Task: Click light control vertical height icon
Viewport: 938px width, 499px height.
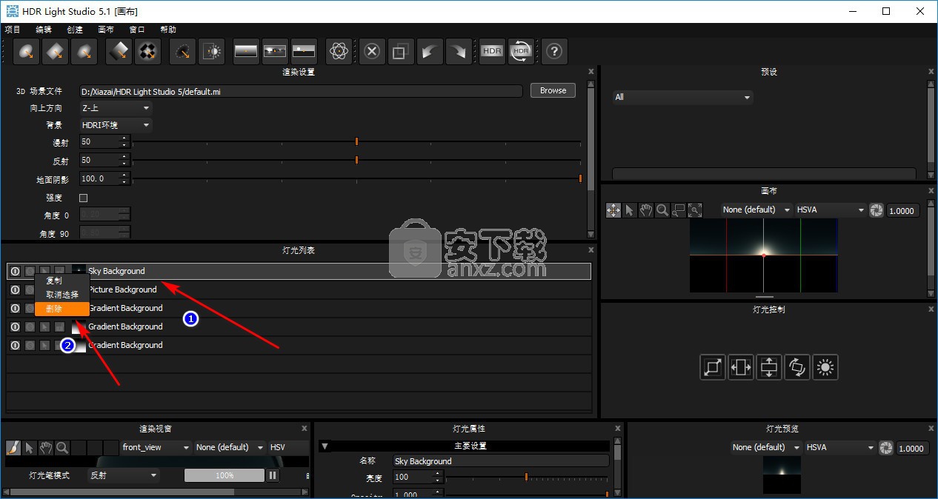Action: click(x=769, y=366)
